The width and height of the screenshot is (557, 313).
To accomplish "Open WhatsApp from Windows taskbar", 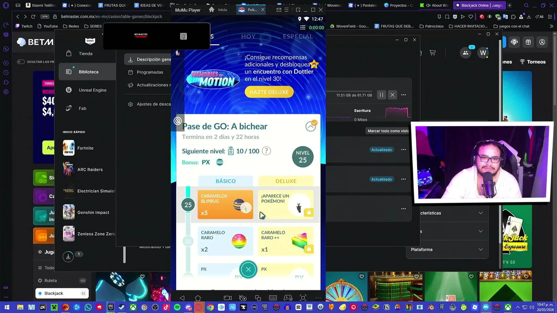I will point(88,307).
